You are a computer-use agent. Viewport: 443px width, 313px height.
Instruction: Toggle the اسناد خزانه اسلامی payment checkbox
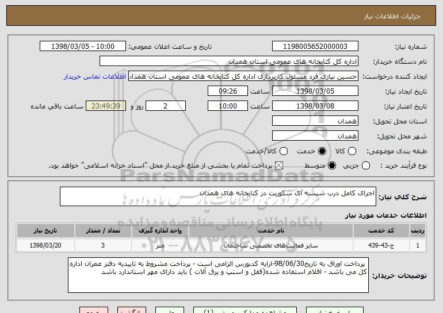pos(279,165)
